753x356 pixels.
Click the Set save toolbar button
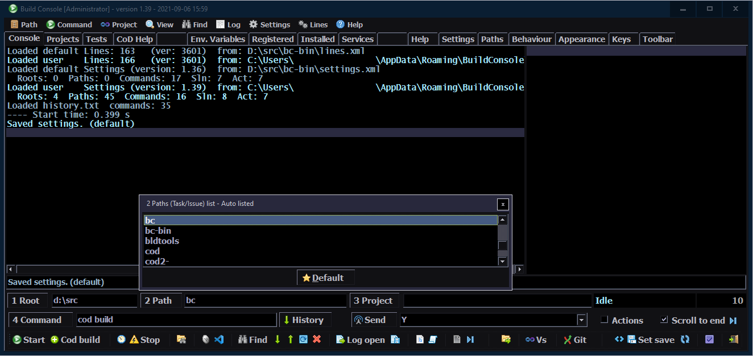point(651,340)
